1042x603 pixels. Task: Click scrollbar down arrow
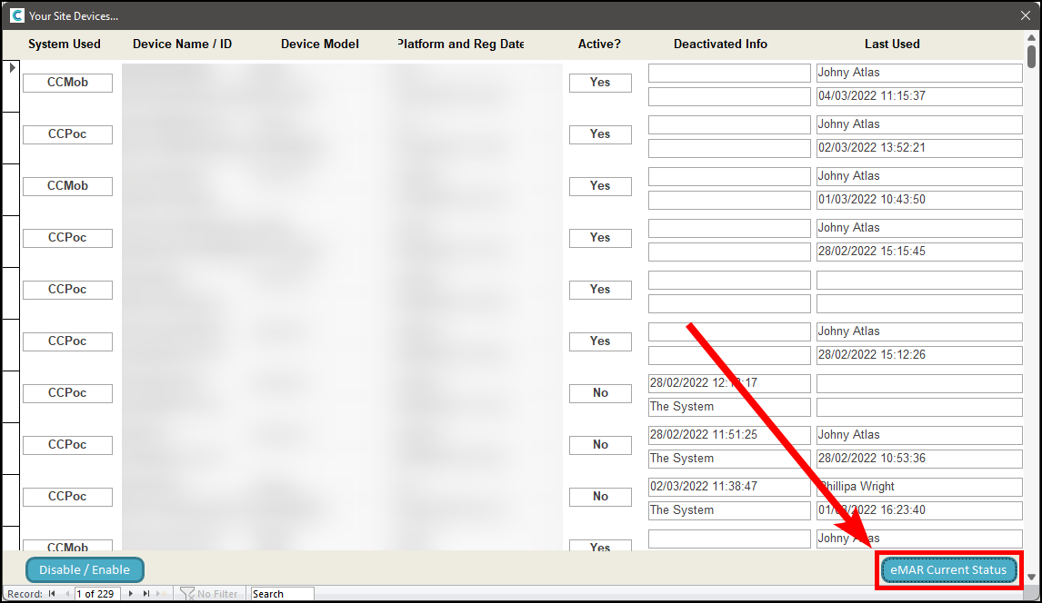coord(1031,577)
